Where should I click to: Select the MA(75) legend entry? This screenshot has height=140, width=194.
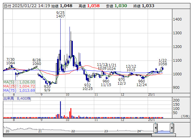coord(19,91)
